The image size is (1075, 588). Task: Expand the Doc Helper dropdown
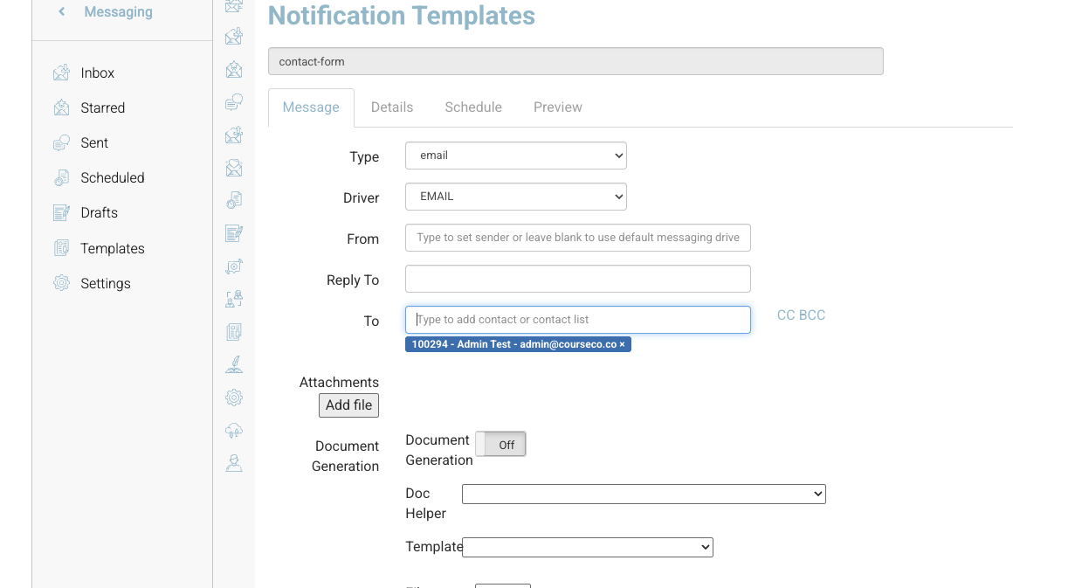pos(644,494)
